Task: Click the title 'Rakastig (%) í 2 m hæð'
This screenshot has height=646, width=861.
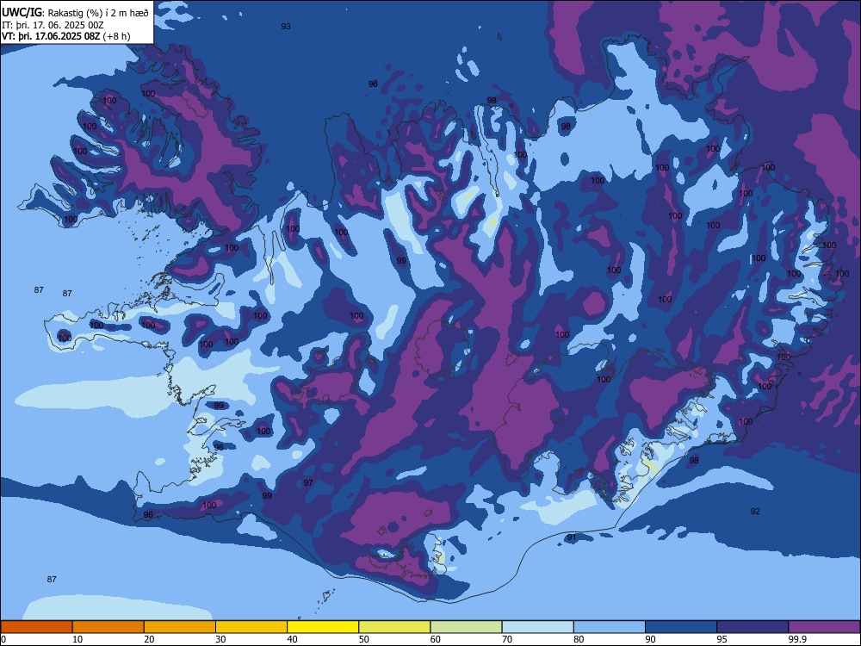Action: (98, 13)
